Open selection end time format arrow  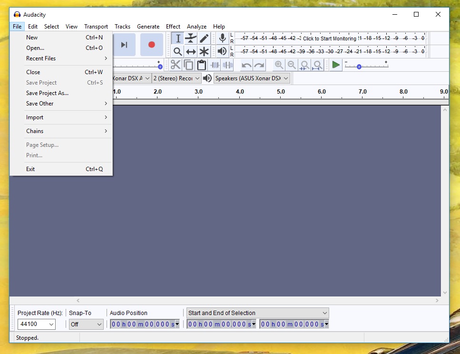(x=326, y=324)
